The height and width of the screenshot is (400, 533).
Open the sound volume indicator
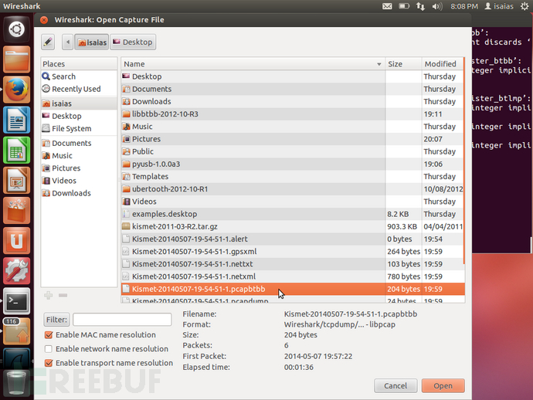[x=436, y=6]
